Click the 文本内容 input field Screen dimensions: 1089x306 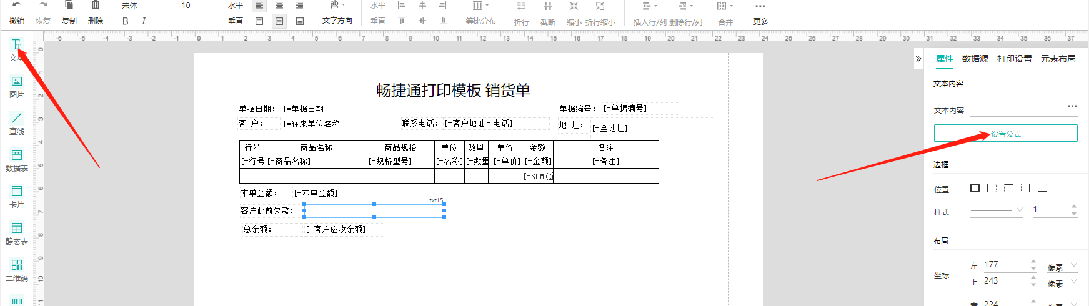(x=1017, y=110)
